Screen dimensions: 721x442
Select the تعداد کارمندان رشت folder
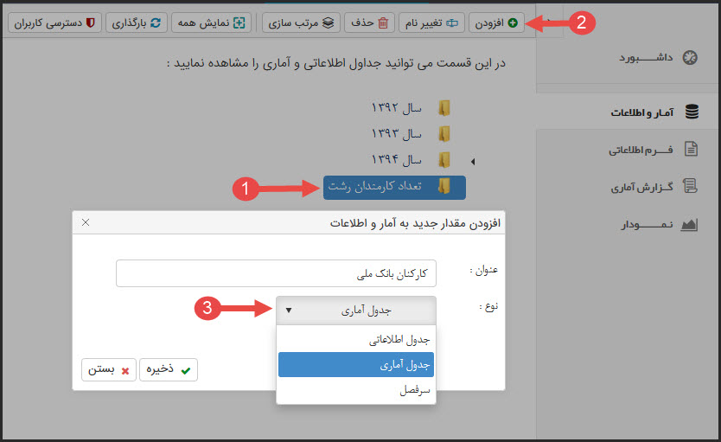click(x=394, y=187)
